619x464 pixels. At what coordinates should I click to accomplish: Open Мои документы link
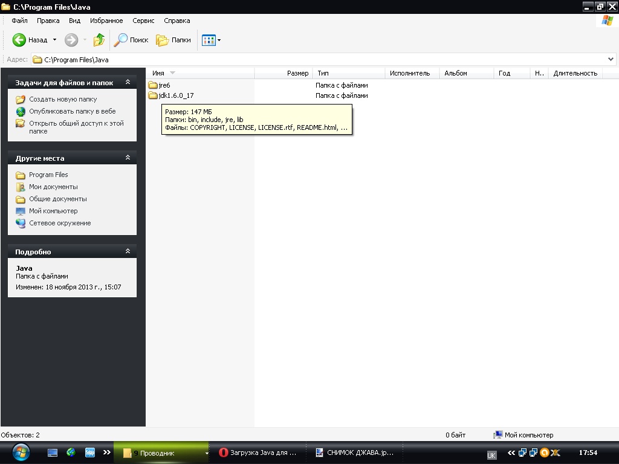tap(53, 187)
